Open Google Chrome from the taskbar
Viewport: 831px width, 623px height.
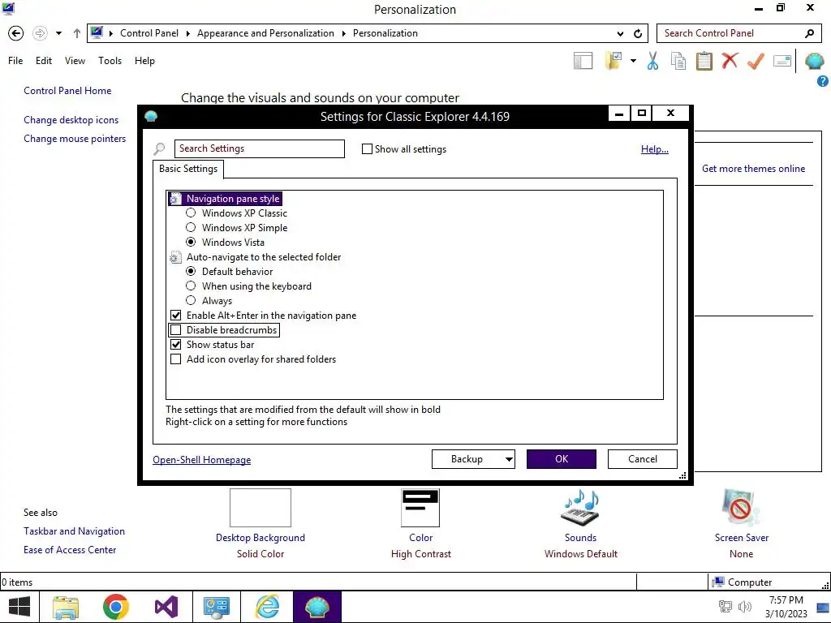[115, 607]
